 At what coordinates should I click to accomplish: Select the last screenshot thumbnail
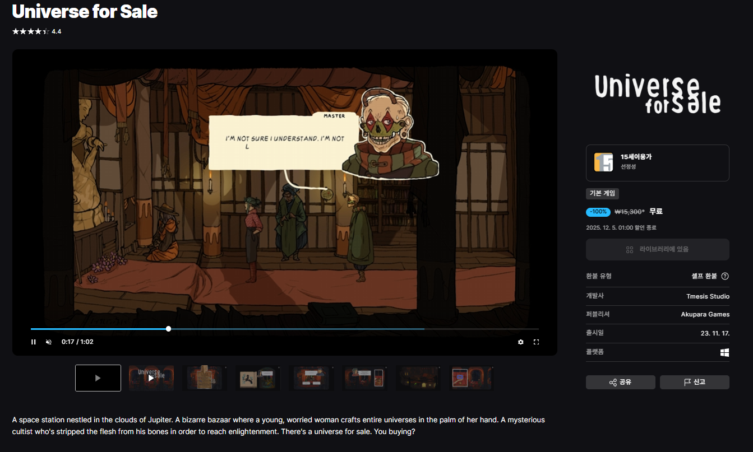click(x=472, y=378)
